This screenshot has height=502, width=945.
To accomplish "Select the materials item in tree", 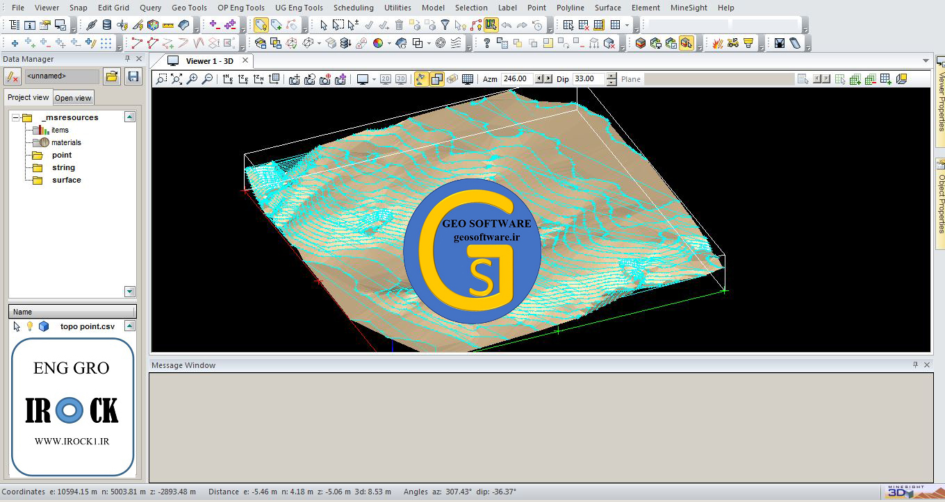I will click(66, 142).
